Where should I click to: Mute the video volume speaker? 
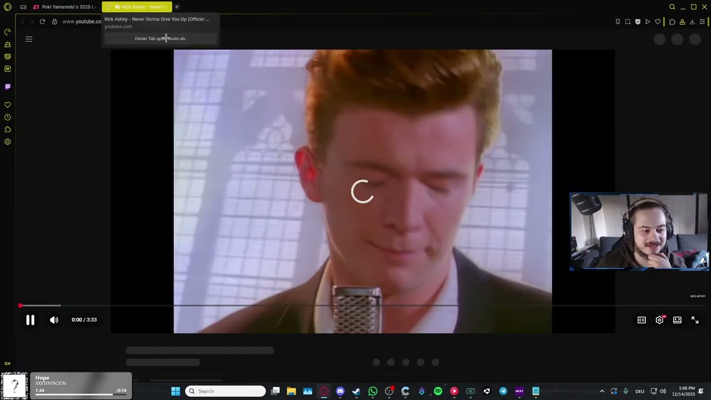pos(54,320)
